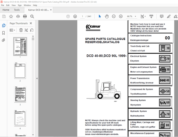
Task: Open Compressed Air System 50 section
Action: click(150, 91)
